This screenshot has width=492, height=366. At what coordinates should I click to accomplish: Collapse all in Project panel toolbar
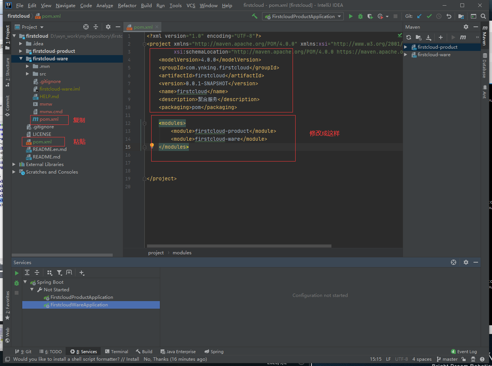coord(96,27)
